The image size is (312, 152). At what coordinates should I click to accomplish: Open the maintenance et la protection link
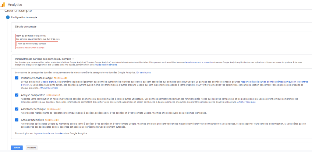coord(199,62)
